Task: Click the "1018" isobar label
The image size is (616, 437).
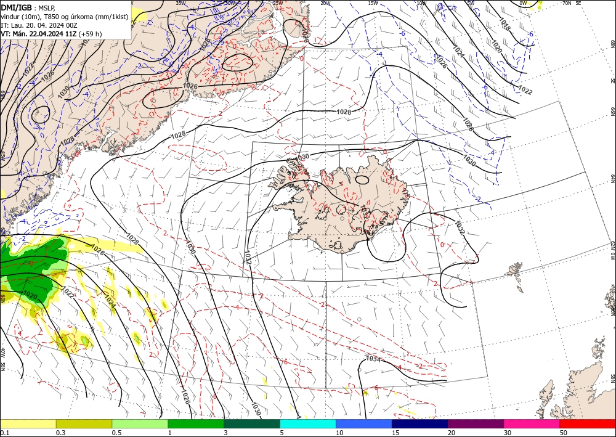Action: (505, 25)
